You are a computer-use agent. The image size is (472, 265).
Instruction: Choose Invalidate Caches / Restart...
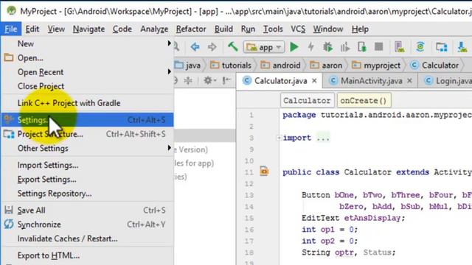(87, 239)
